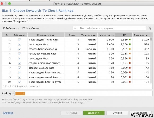Click the green Далее>> button
This screenshot has height=118, width=154.
[94, 113]
